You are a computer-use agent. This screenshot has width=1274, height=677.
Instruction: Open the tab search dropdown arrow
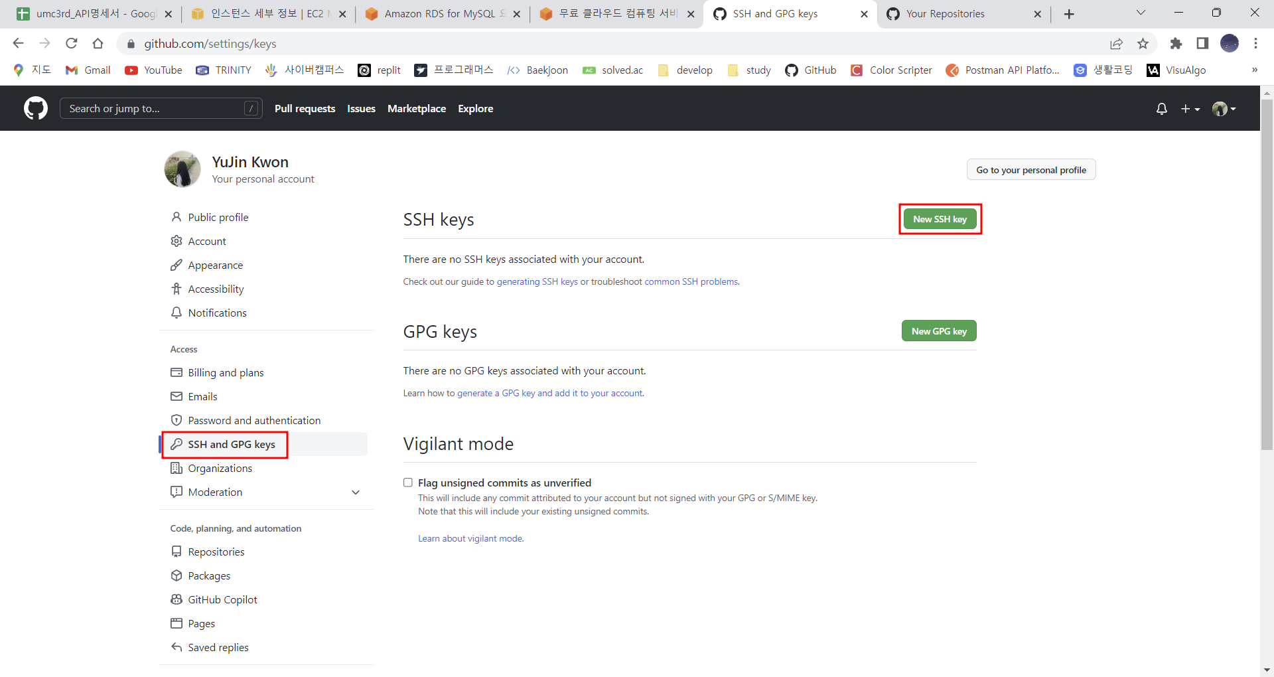click(1141, 13)
